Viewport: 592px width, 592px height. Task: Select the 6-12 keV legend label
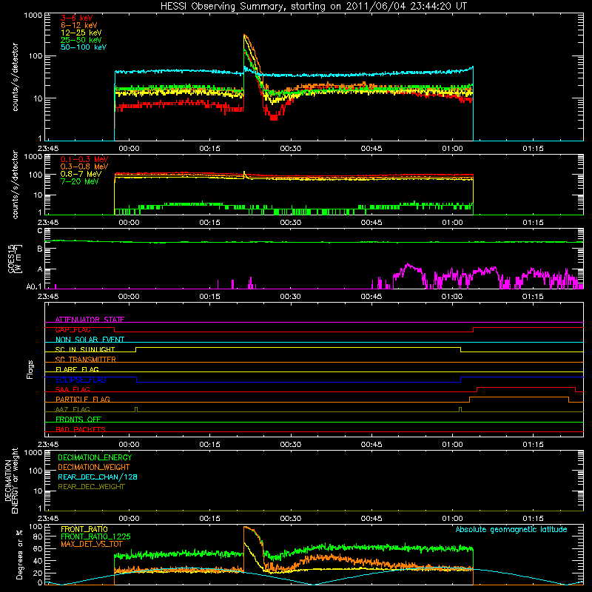tap(78, 25)
